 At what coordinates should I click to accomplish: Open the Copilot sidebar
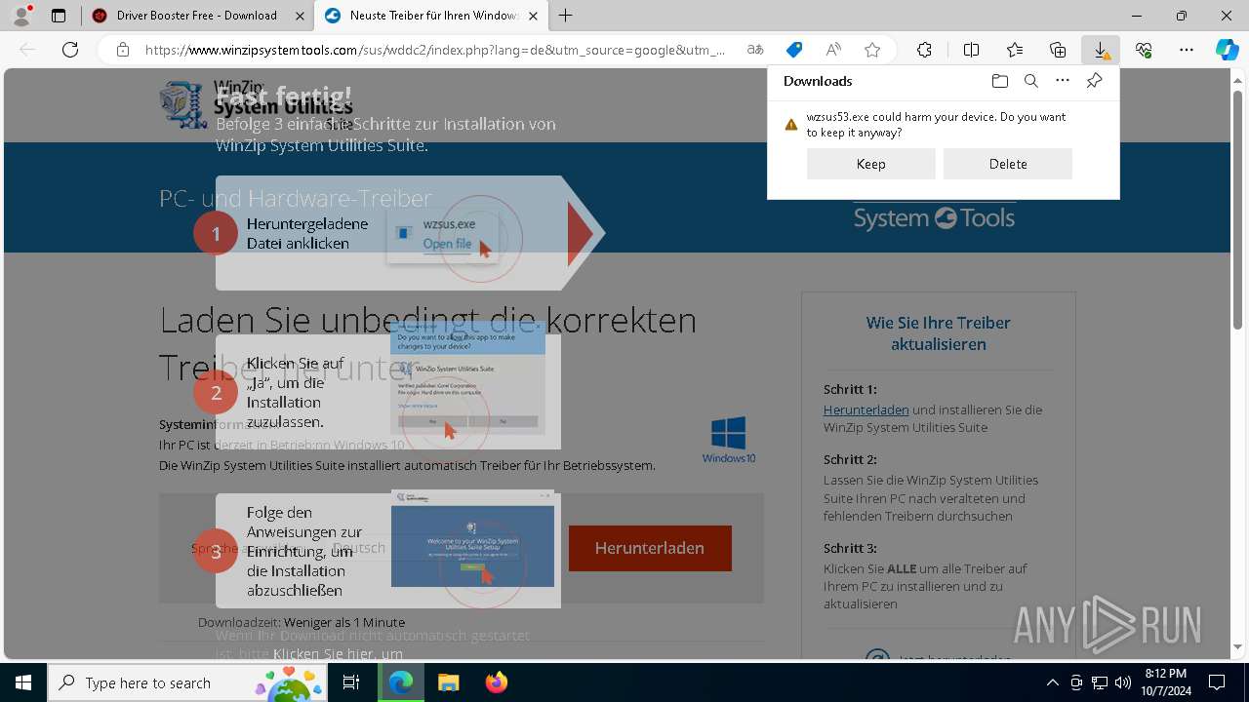point(1227,50)
